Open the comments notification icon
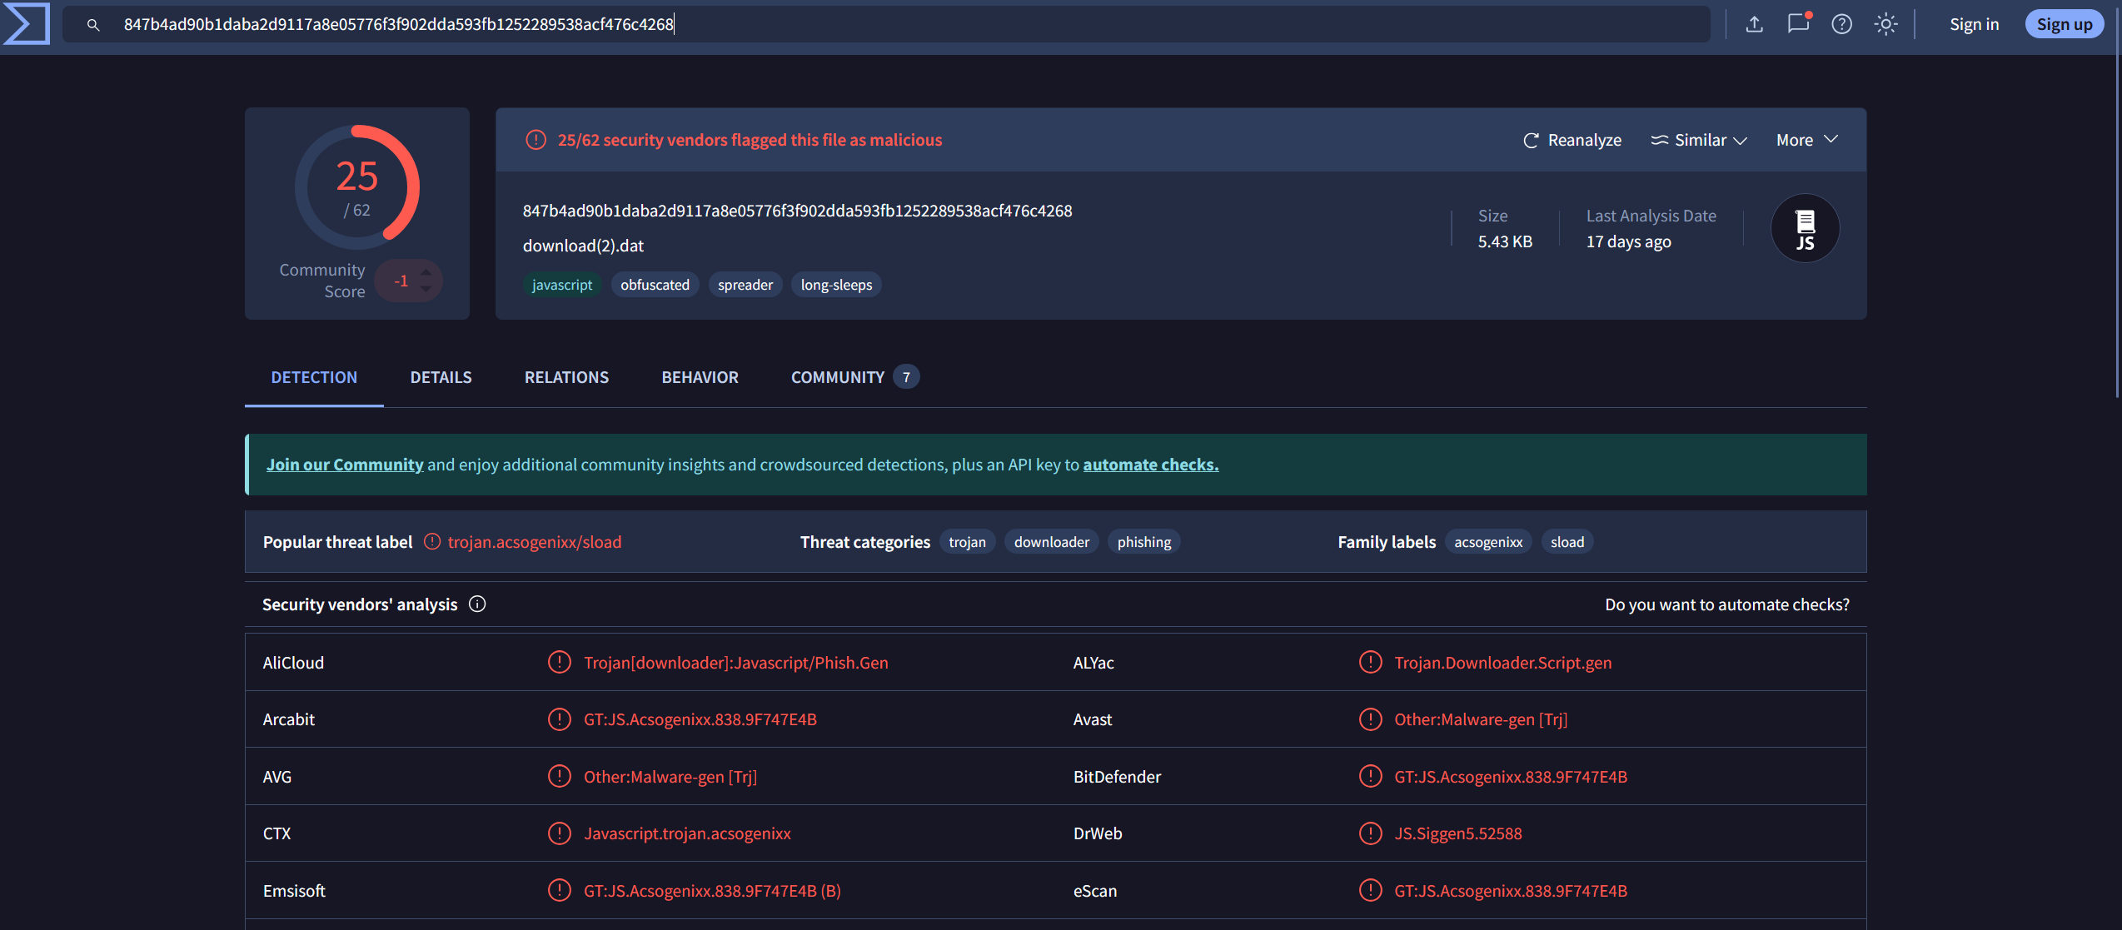This screenshot has width=2122, height=930. [1797, 23]
